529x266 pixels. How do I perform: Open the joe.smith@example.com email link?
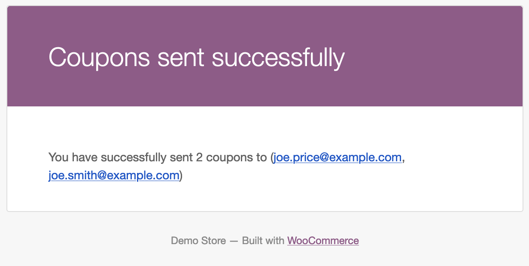tap(114, 175)
